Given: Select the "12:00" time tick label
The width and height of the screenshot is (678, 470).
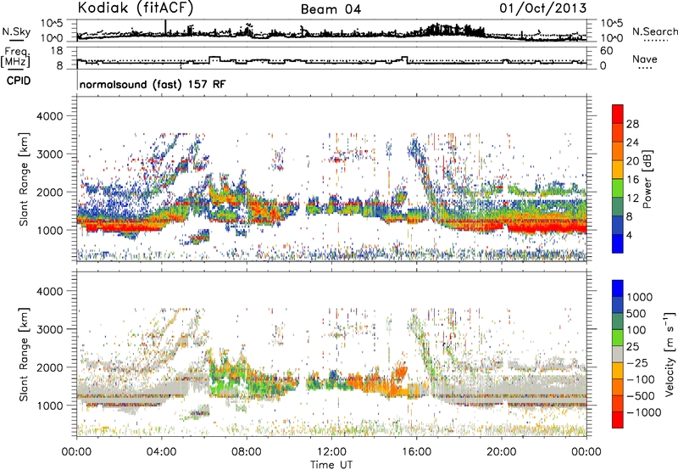Looking at the screenshot, I should pyautogui.click(x=331, y=452).
